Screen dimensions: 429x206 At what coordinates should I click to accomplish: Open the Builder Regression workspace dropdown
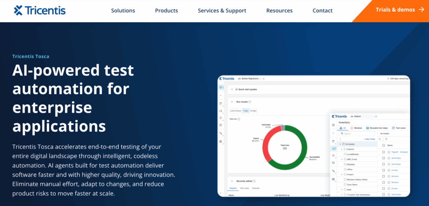click(250, 78)
